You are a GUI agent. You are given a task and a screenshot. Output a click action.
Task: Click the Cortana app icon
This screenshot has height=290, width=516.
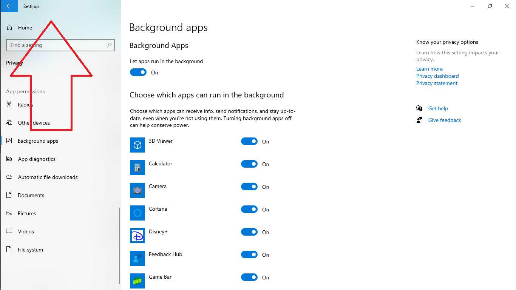[x=137, y=213]
